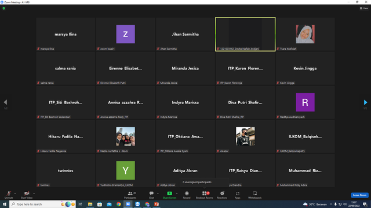Image resolution: width=371 pixels, height=208 pixels.
Task: Click the Hikaru Fadila Na... participant name
Action: [x=66, y=136]
